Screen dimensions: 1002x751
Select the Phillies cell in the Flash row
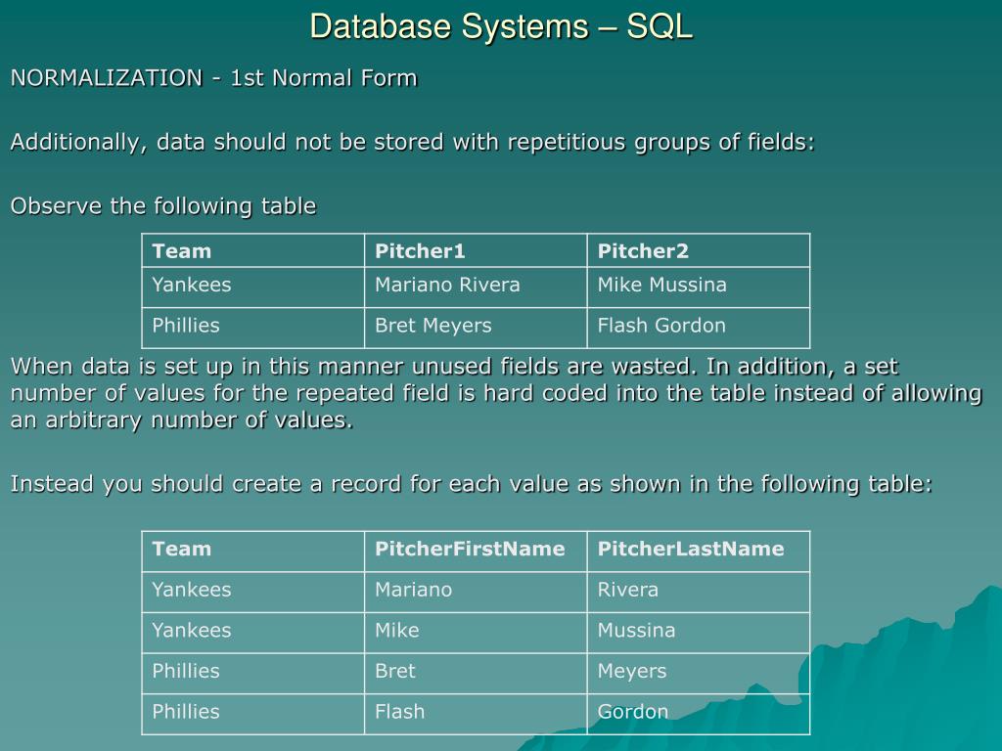[253, 714]
